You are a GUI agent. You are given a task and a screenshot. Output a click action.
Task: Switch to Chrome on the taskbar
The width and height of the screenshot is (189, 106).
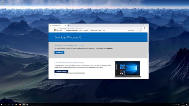(24, 105)
